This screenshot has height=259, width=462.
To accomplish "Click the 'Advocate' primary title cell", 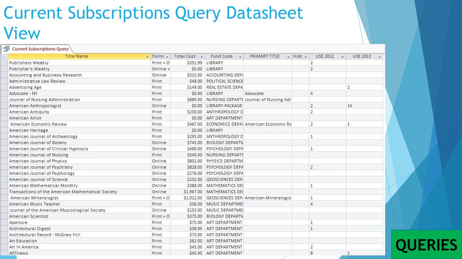I will point(267,93).
